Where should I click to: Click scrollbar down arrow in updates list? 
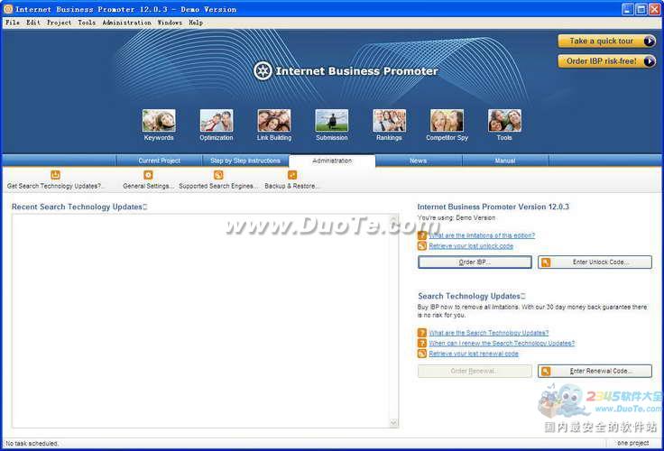point(393,423)
